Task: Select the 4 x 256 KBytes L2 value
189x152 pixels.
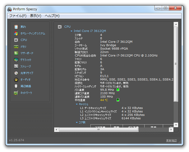Action: 133,115
